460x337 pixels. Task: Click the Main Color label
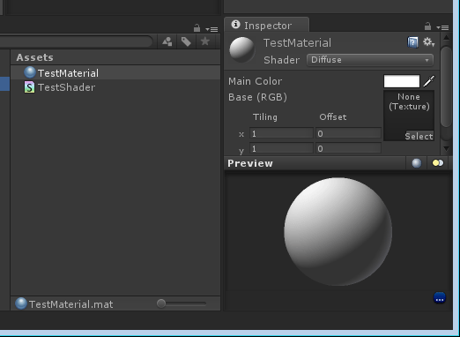pos(255,81)
